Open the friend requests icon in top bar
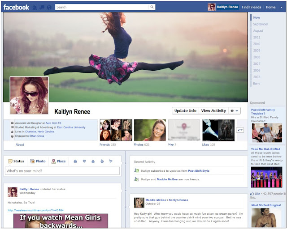The width and height of the screenshot is (287, 229). (x=35, y=7)
